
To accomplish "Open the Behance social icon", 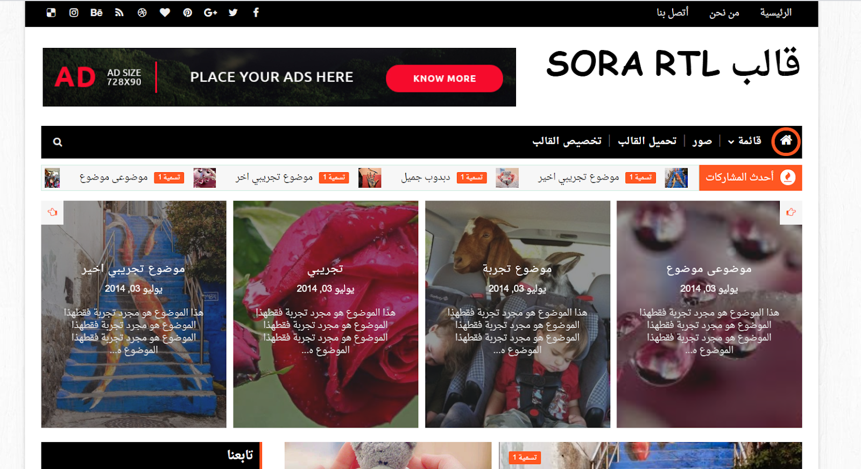I will coord(96,12).
